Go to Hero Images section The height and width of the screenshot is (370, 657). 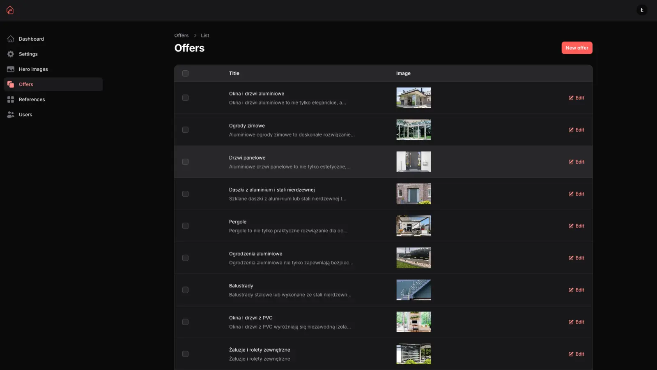53,69
